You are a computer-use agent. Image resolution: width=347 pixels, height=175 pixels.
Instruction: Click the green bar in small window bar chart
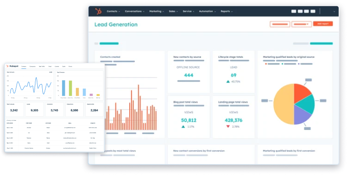(70, 88)
